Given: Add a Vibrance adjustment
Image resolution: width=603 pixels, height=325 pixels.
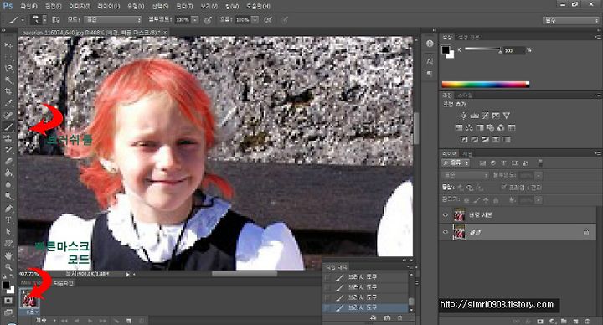Looking at the screenshot, I should 507,116.
